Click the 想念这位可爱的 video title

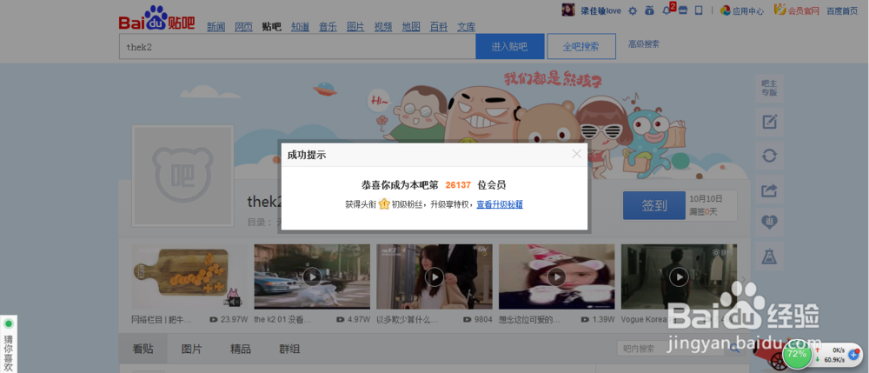528,320
